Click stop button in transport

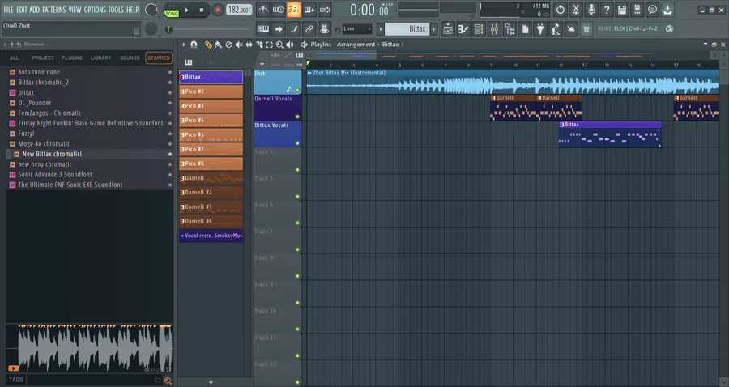(x=202, y=10)
